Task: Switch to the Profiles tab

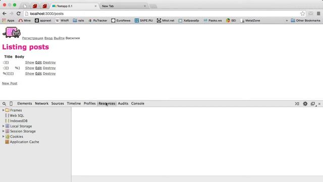Action: [89, 103]
